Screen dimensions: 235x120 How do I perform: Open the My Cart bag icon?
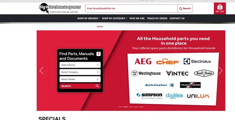pos(220,8)
